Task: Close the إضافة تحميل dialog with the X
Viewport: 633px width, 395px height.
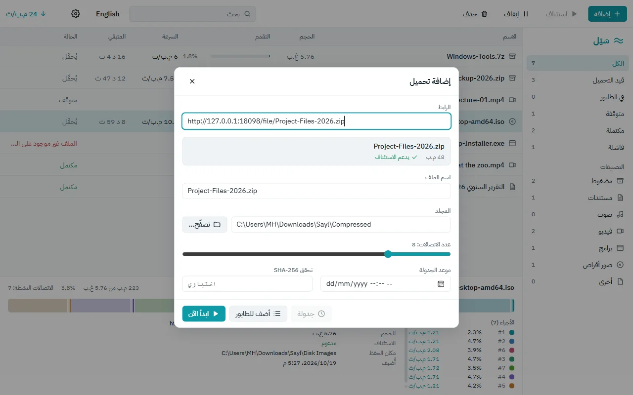Action: tap(192, 81)
